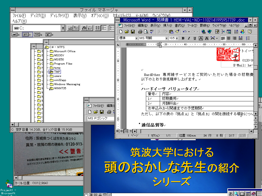262x196 pixels.
Task: Apply italic formatting to selected text
Action: click(x=188, y=38)
